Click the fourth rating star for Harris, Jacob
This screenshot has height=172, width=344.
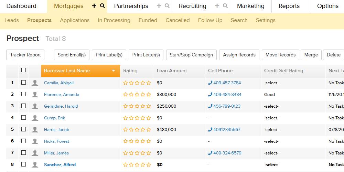pos(143,129)
